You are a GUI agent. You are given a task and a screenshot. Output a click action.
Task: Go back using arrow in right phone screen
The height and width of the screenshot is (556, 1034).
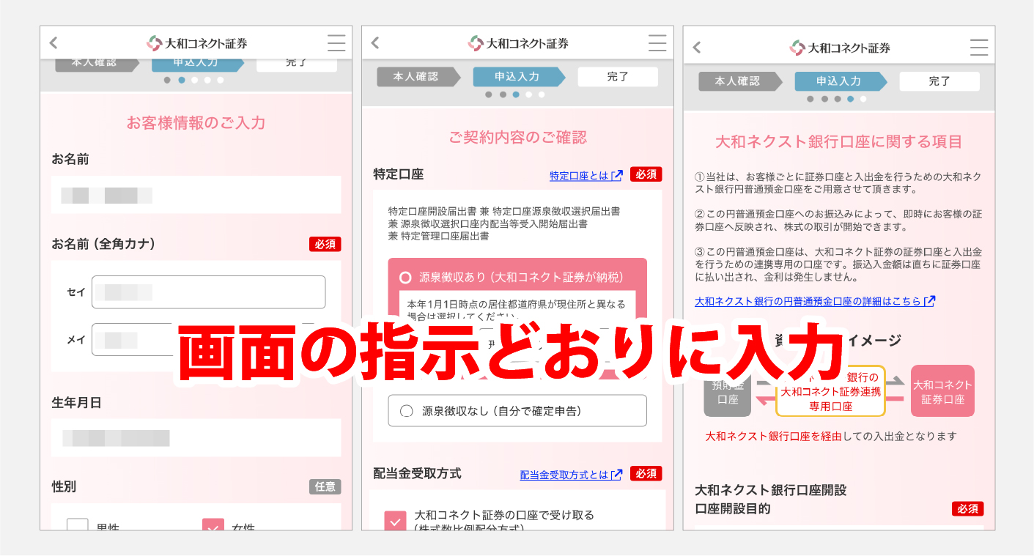pyautogui.click(x=697, y=48)
